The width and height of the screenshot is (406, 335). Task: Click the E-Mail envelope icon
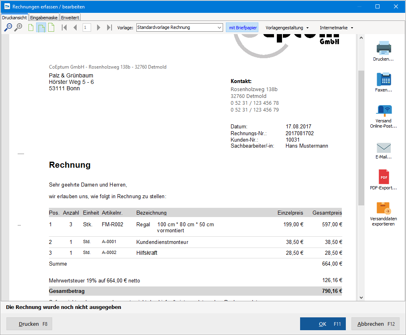384,148
